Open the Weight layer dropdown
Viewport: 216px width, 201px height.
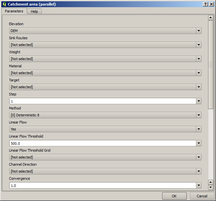click(105, 59)
